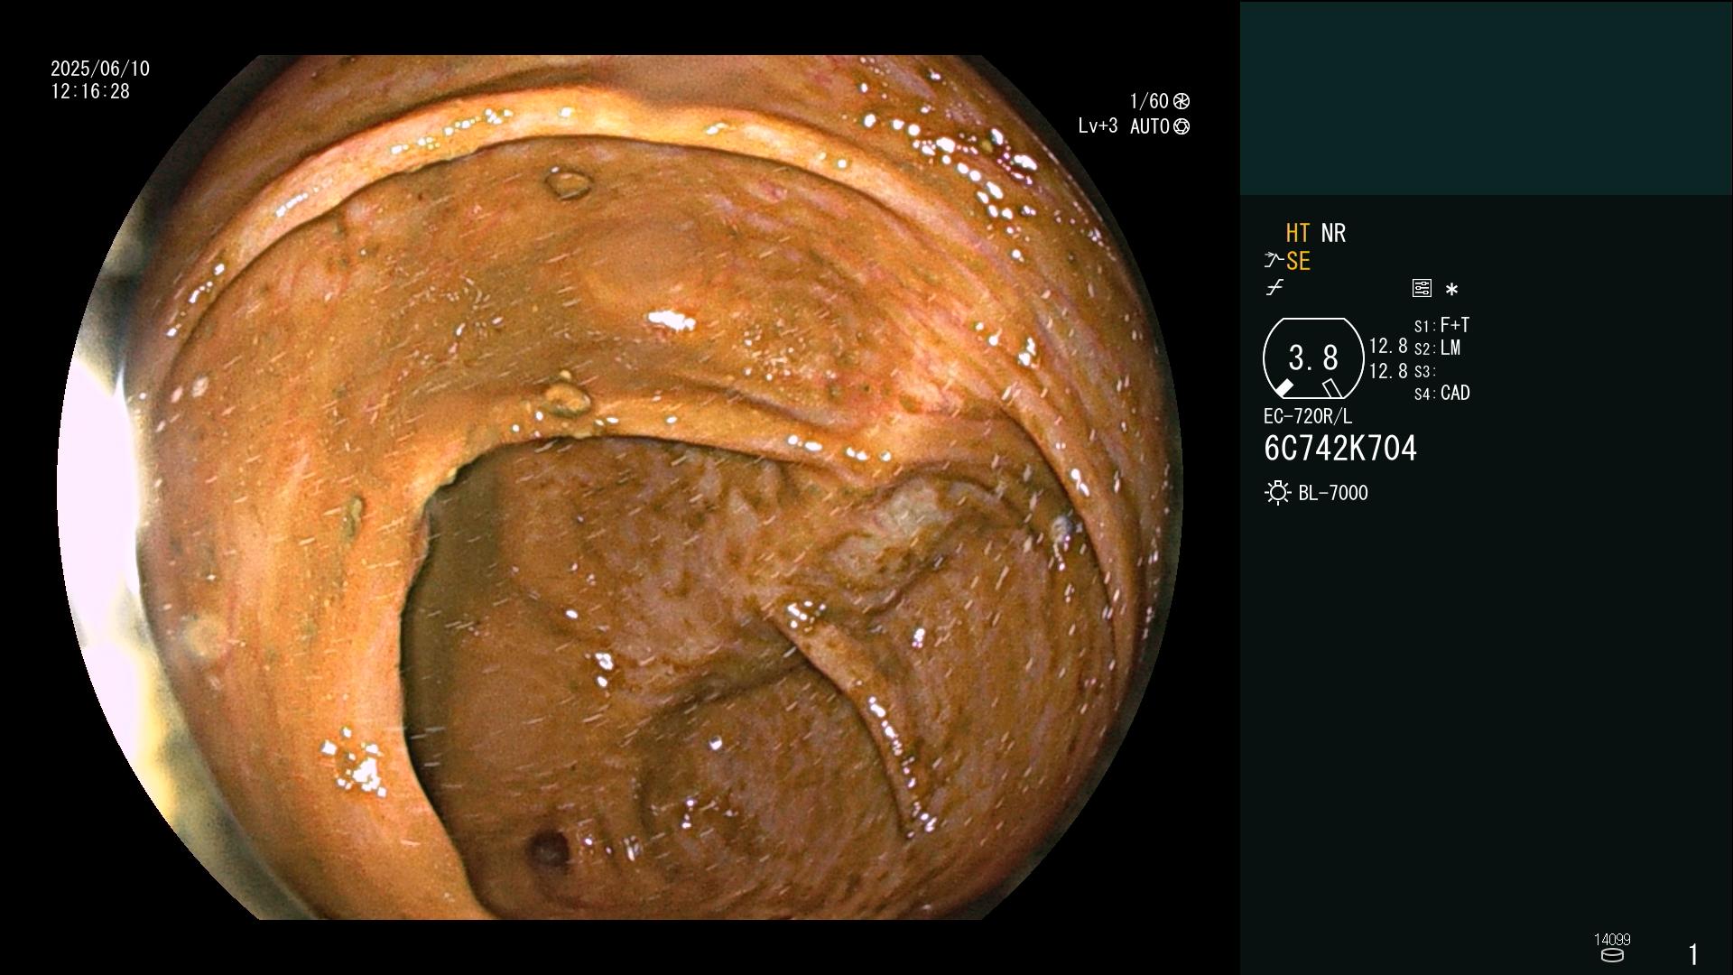Click the hollow channel marker in scope diagram
This screenshot has height=975, width=1733.
(x=1332, y=388)
